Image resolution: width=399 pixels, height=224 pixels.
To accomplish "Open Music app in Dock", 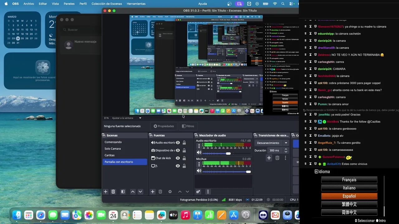I will coord(185,215).
